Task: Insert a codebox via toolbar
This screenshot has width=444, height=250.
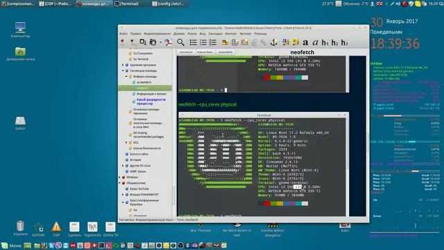Action: coord(244,42)
